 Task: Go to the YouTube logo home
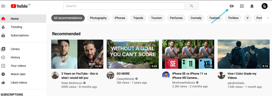click(x=20, y=6)
